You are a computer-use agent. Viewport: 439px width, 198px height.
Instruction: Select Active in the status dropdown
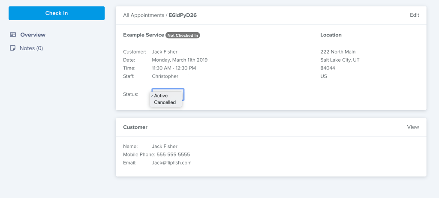pyautogui.click(x=161, y=96)
